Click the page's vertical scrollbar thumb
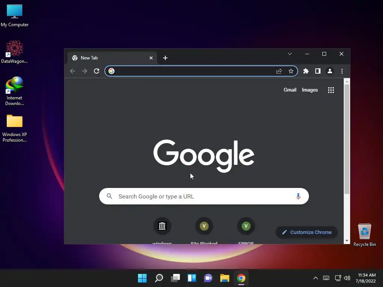The image size is (383, 287). [347, 139]
